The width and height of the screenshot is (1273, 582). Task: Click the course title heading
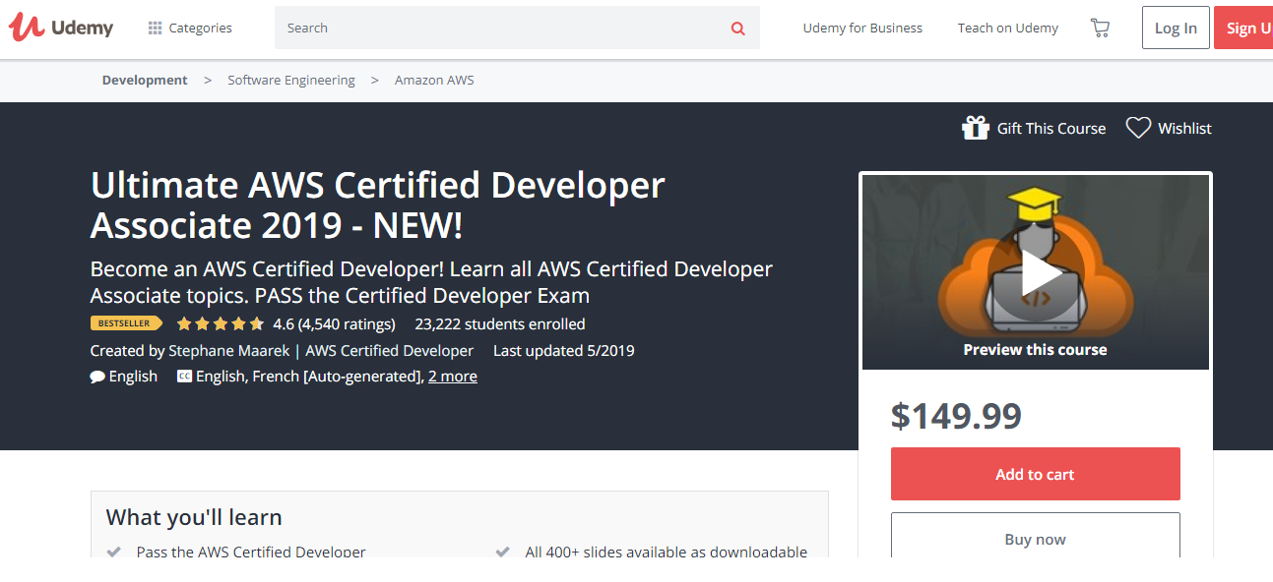[x=378, y=205]
